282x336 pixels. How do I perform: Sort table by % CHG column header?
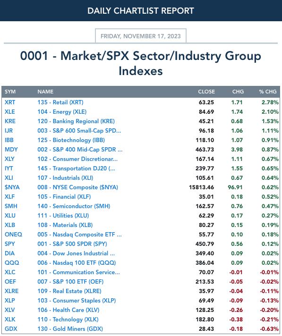[x=268, y=92]
